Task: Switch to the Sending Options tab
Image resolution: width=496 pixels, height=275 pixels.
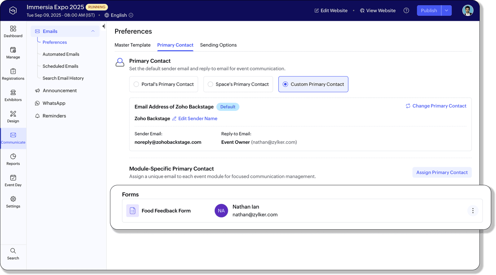Action: point(218,45)
